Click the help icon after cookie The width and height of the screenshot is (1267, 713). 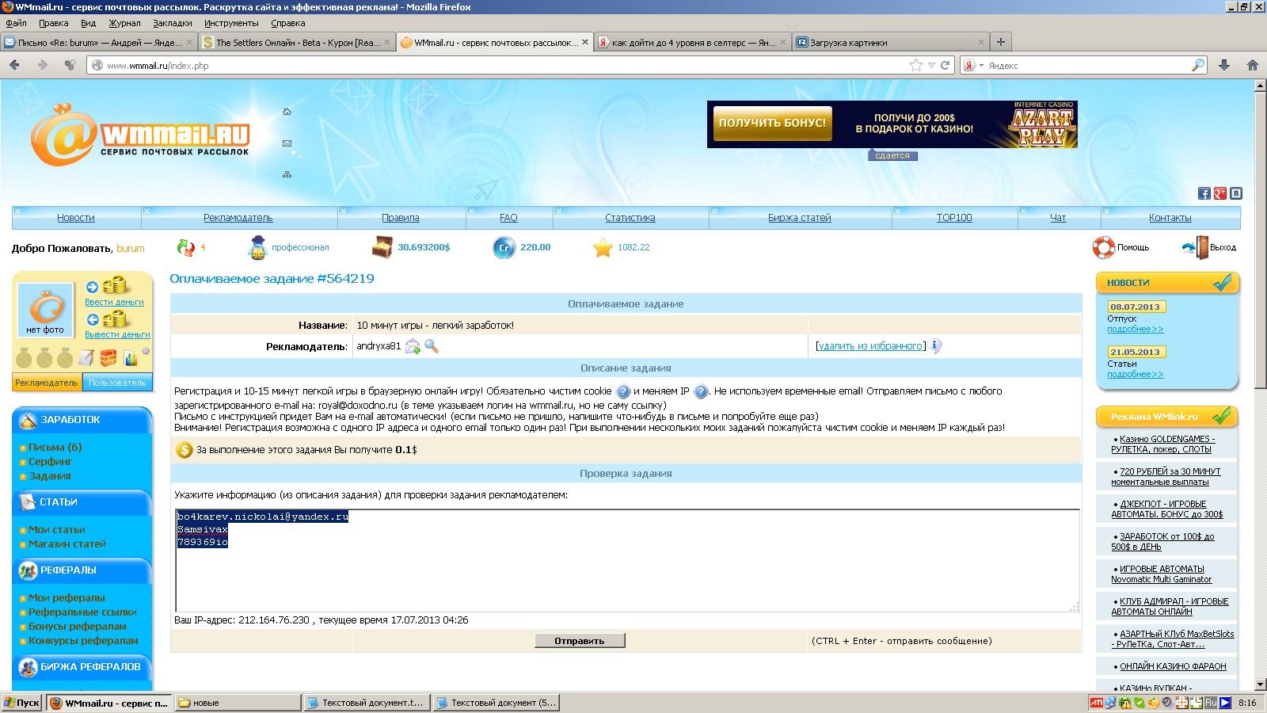click(623, 391)
